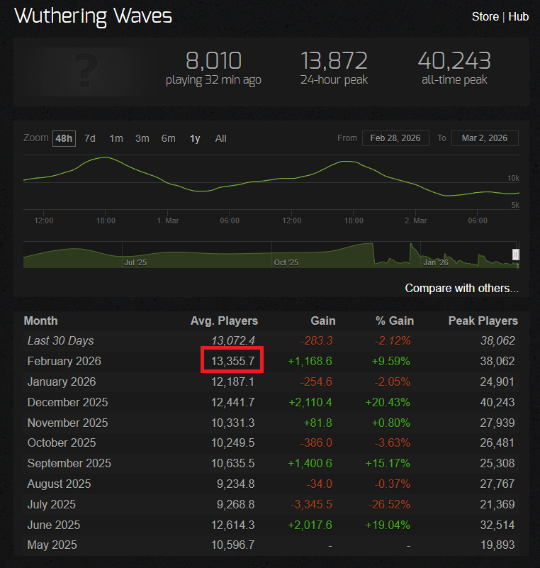Click the 40,243 peak in December 2025 row
The height and width of the screenshot is (568, 540).
coord(497,403)
